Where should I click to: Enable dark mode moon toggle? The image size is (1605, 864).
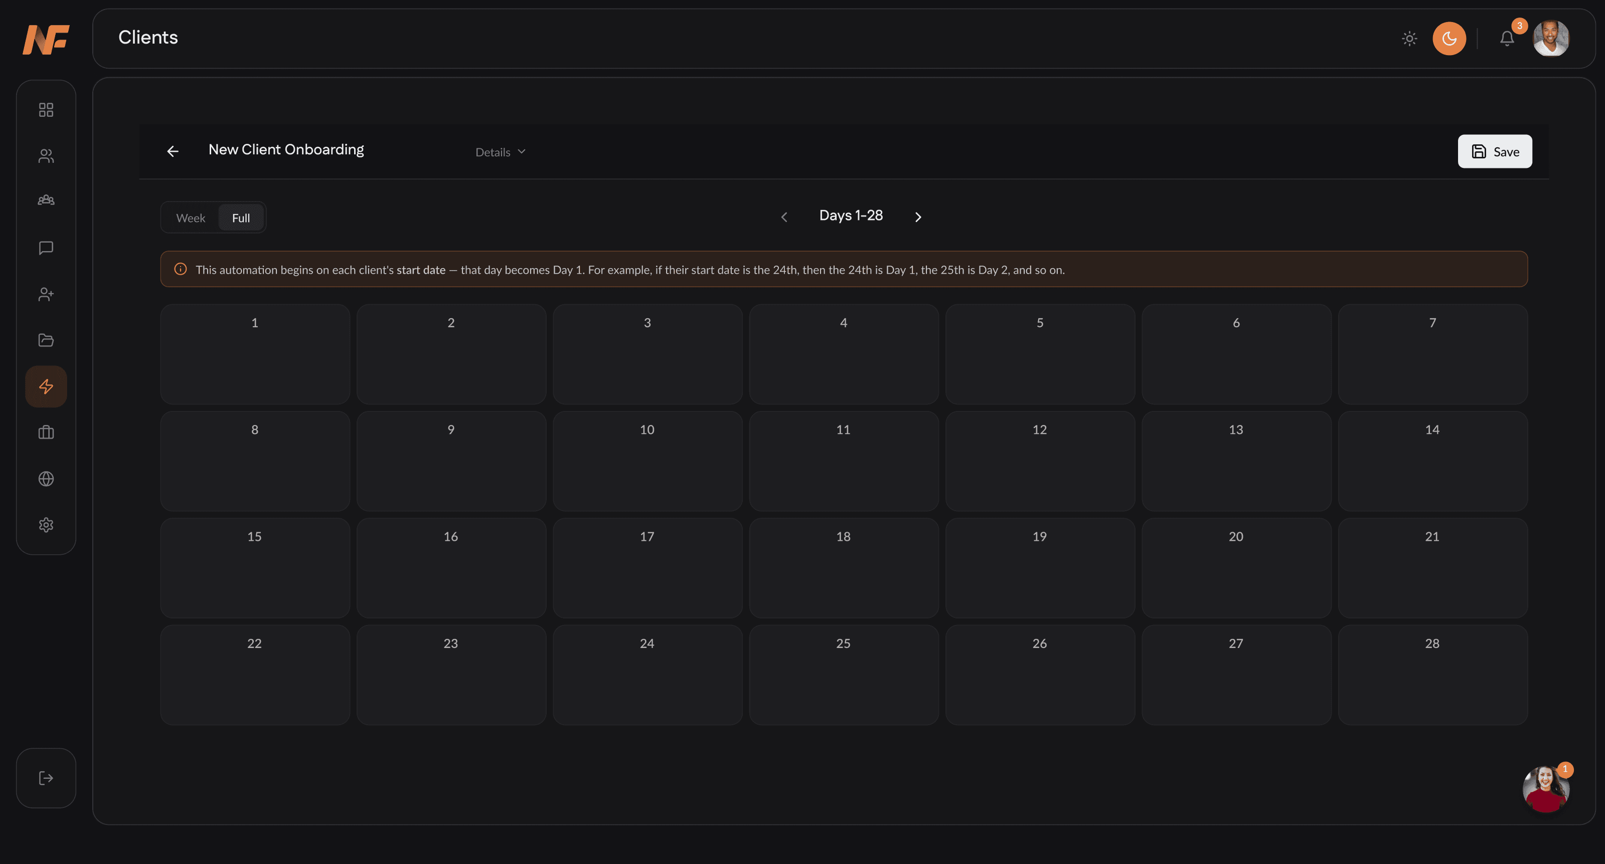click(x=1449, y=39)
